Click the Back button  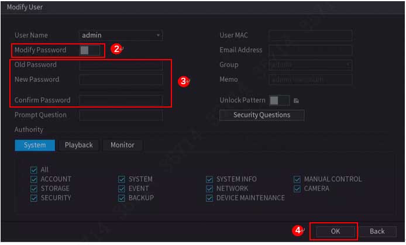click(377, 232)
